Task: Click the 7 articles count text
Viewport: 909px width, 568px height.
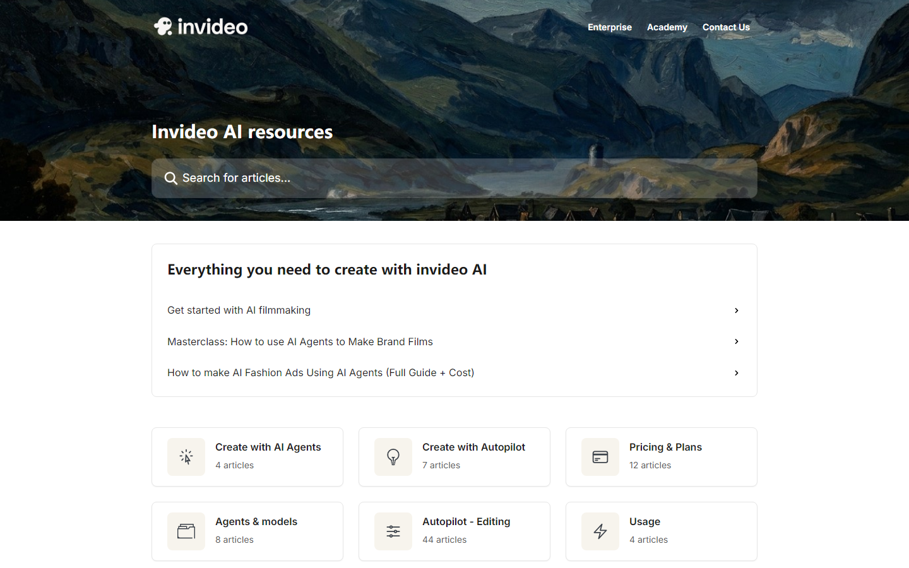Action: click(x=441, y=465)
